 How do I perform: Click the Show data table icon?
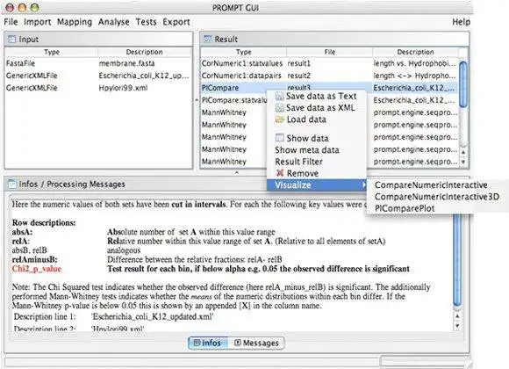click(279, 138)
